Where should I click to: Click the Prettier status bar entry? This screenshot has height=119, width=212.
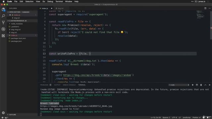coord(196,118)
